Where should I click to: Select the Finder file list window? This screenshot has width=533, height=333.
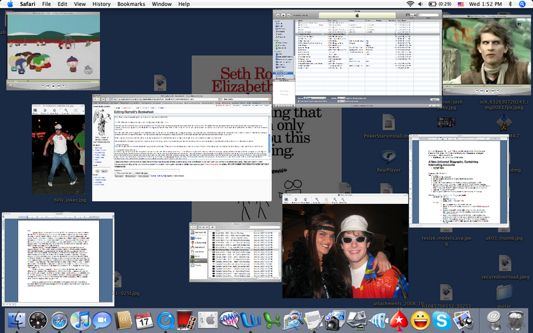(x=235, y=252)
